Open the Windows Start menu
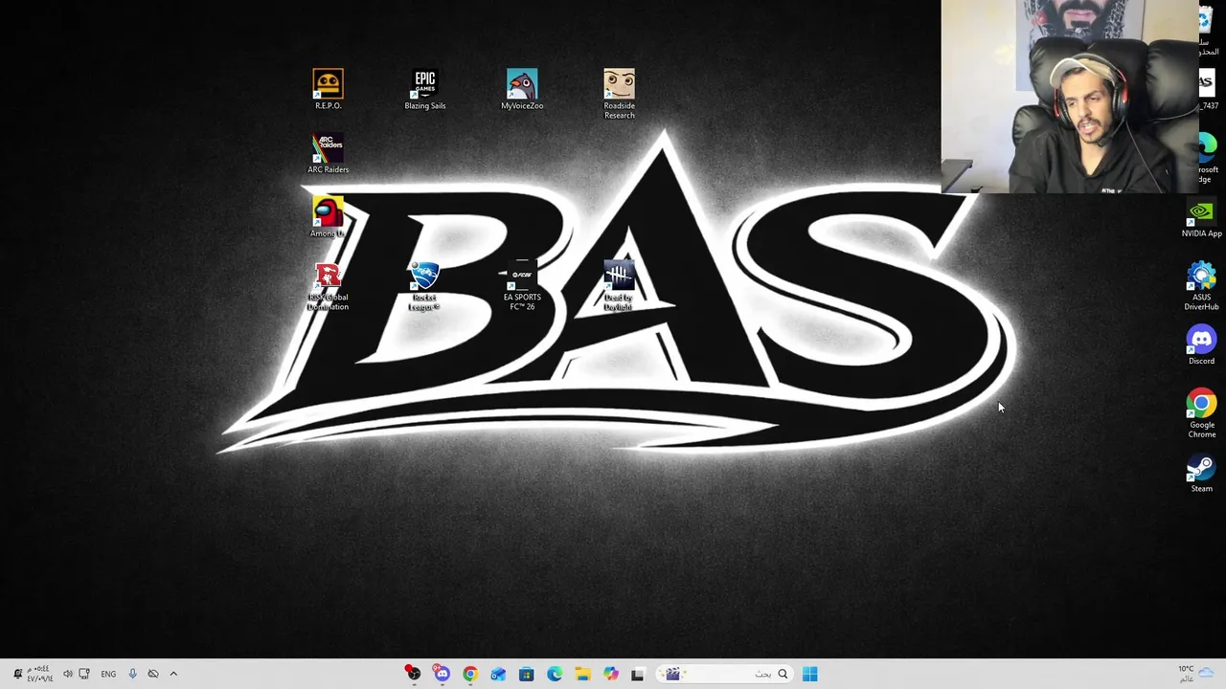This screenshot has width=1226, height=689. click(x=810, y=674)
